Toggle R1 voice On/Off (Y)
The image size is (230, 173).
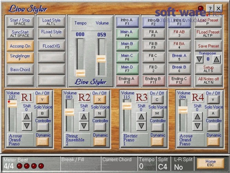42,100
